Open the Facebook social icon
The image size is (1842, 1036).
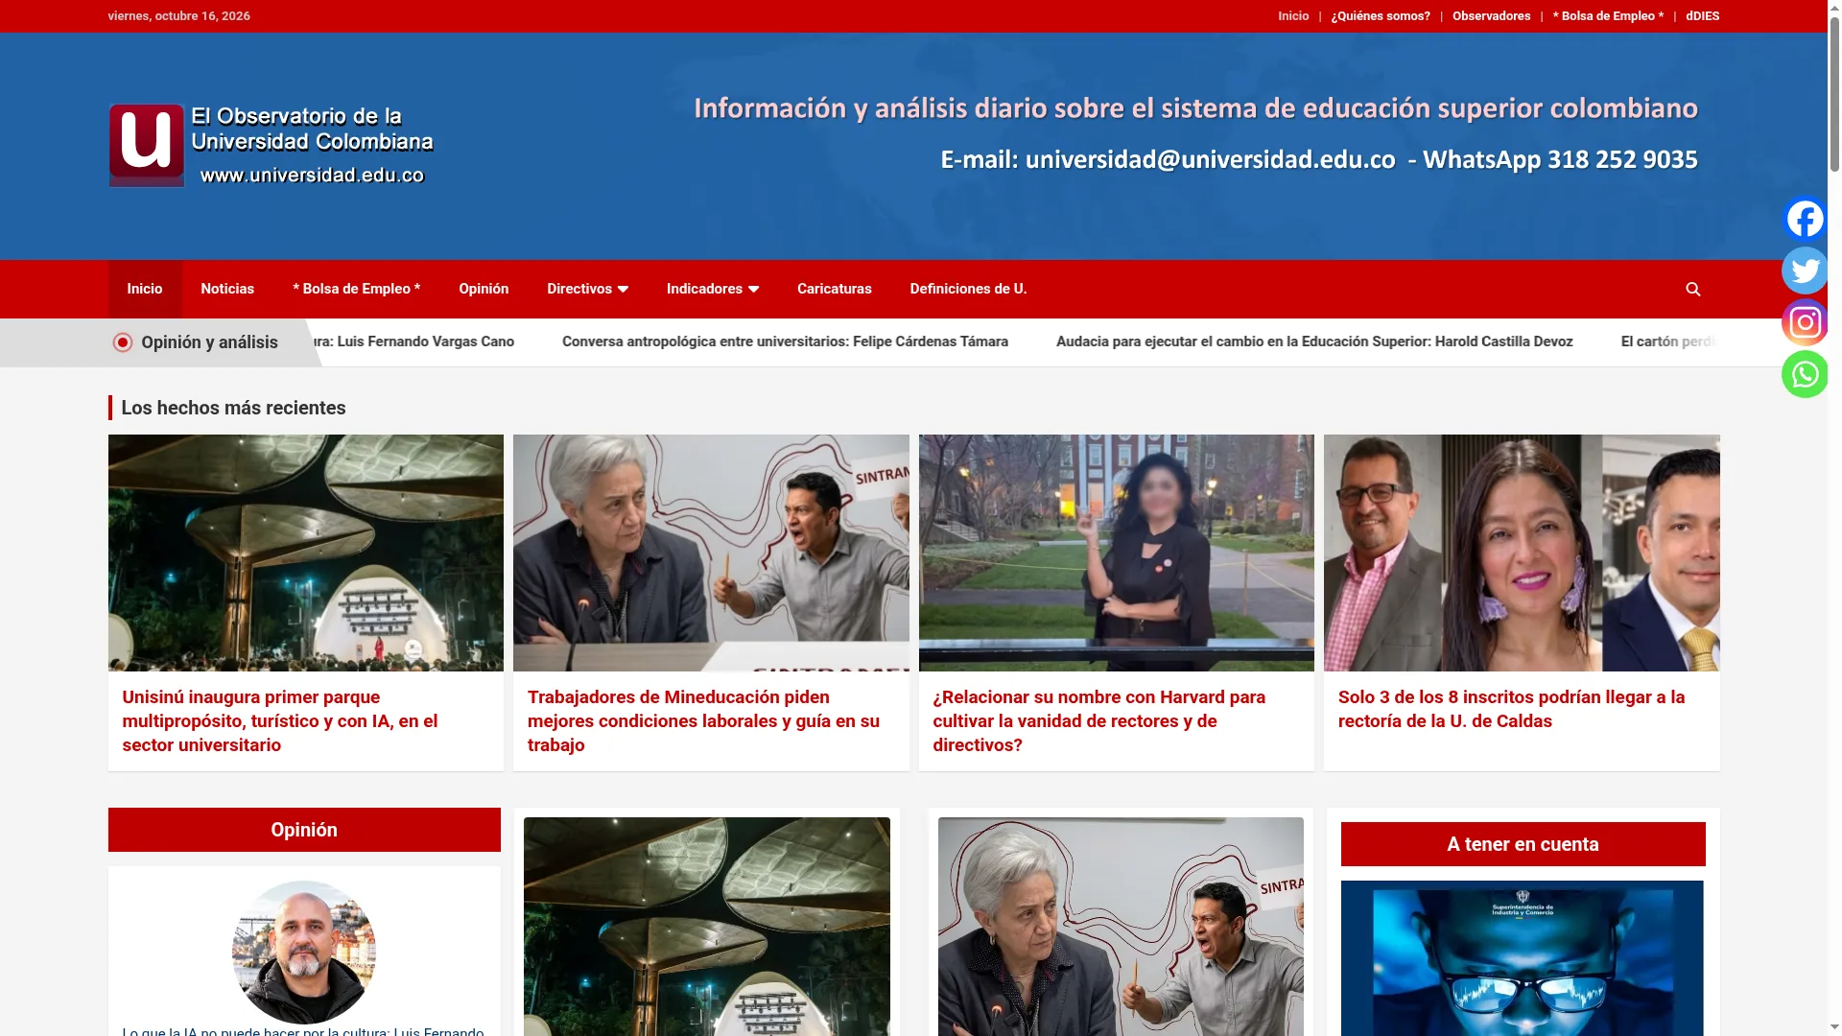(x=1805, y=219)
